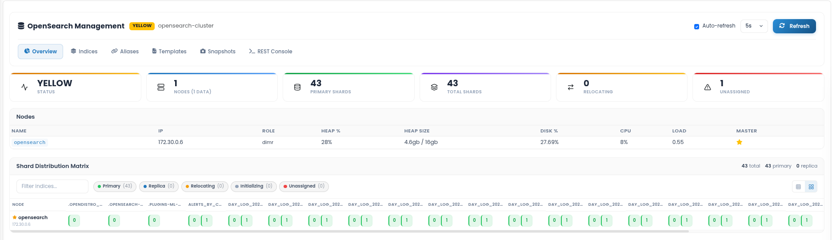832x240 pixels.
Task: Open the 5s refresh interval dropdown
Action: (x=754, y=26)
